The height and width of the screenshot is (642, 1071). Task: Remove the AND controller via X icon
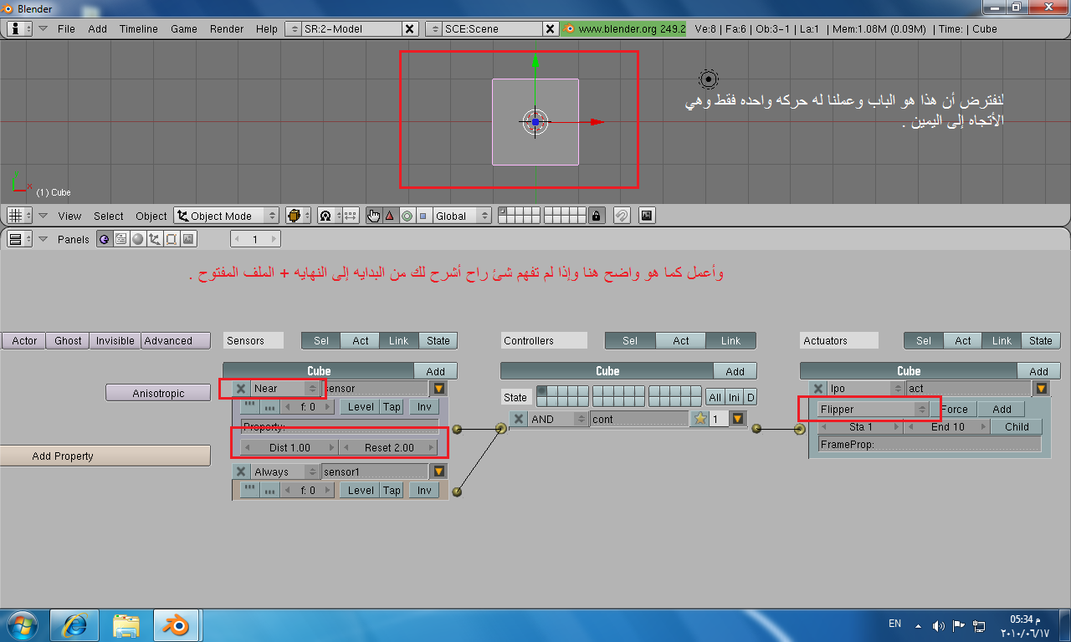519,420
